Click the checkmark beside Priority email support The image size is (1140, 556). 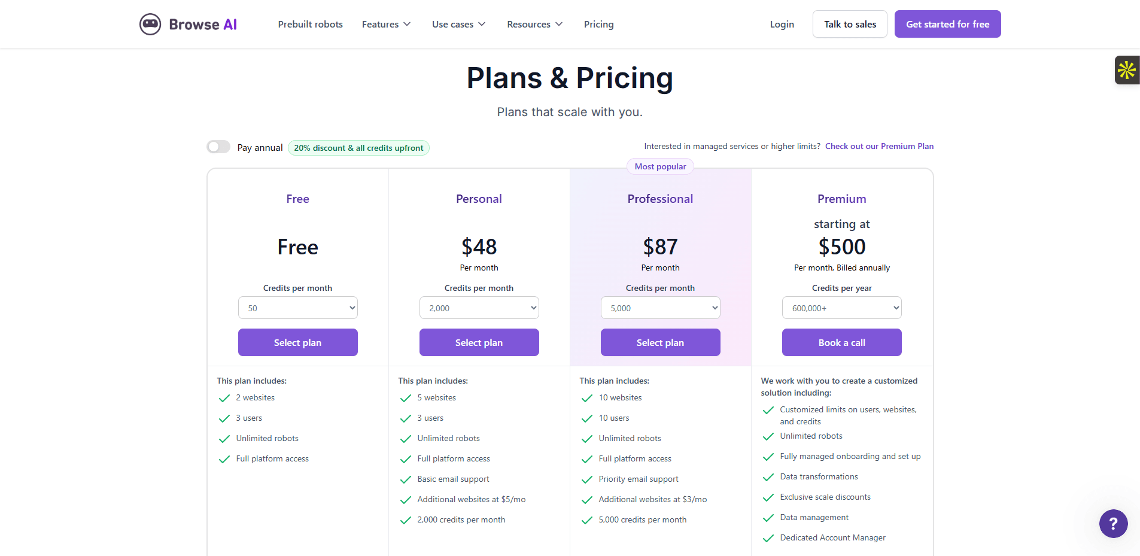click(x=586, y=479)
